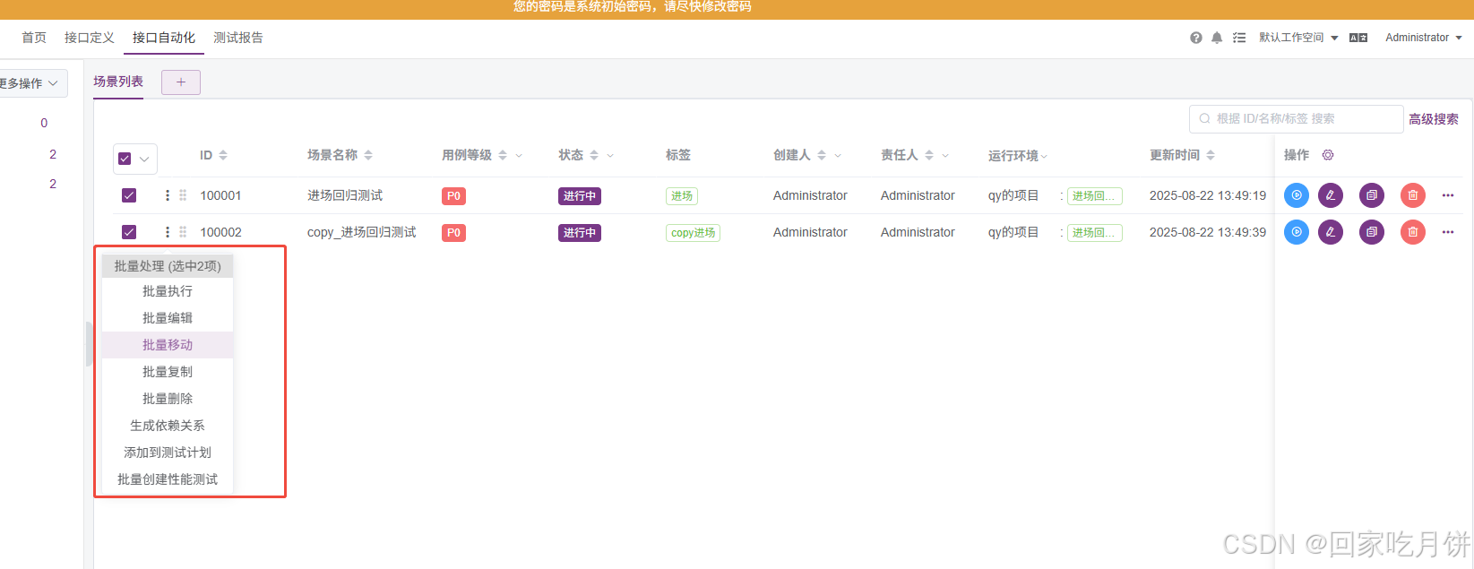
Task: Click vertical dots menu for row 100002
Action: click(x=168, y=232)
